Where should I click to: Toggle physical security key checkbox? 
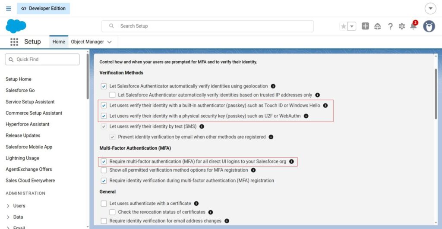[x=104, y=116]
